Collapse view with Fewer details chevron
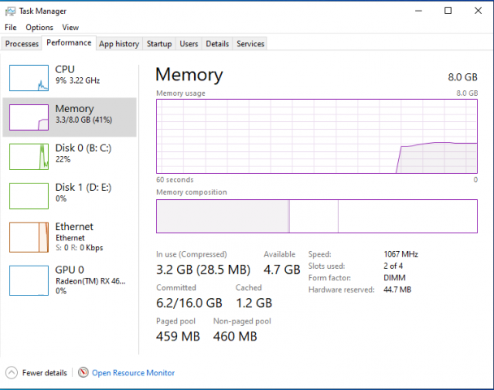 (11, 373)
